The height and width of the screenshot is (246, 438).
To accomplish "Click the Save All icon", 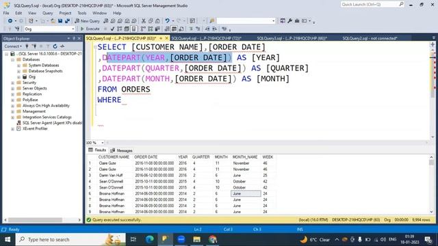I will (67, 21).
